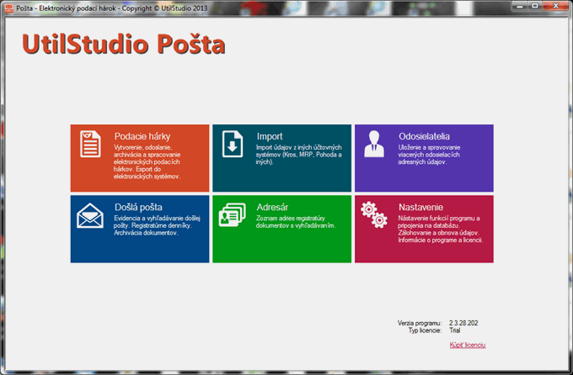This screenshot has height=375, width=573.
Task: Click the Import description about účtovných systémov
Action: tap(299, 155)
